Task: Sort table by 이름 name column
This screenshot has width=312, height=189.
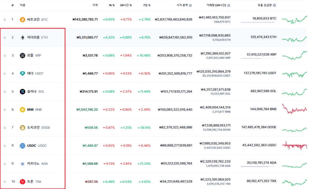Action: [23, 5]
